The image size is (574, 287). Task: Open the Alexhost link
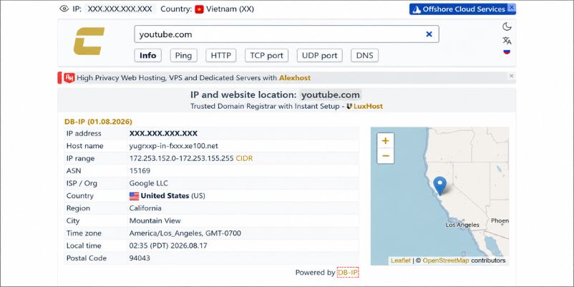click(x=295, y=77)
